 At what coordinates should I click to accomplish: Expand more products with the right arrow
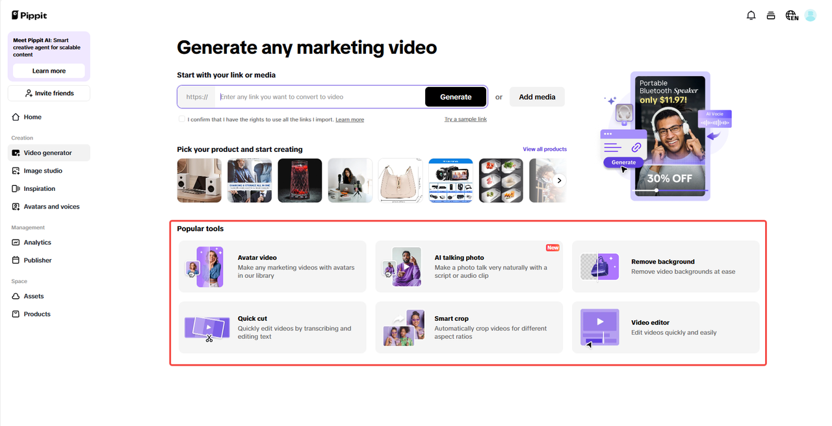point(558,181)
